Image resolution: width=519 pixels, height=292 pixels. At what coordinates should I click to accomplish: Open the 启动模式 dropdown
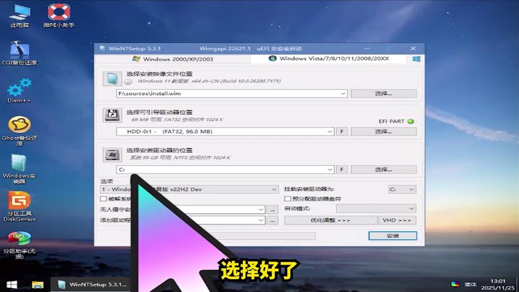coord(376,208)
